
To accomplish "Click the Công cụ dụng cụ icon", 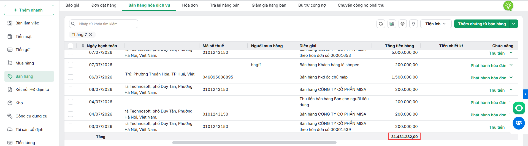I will [10, 116].
